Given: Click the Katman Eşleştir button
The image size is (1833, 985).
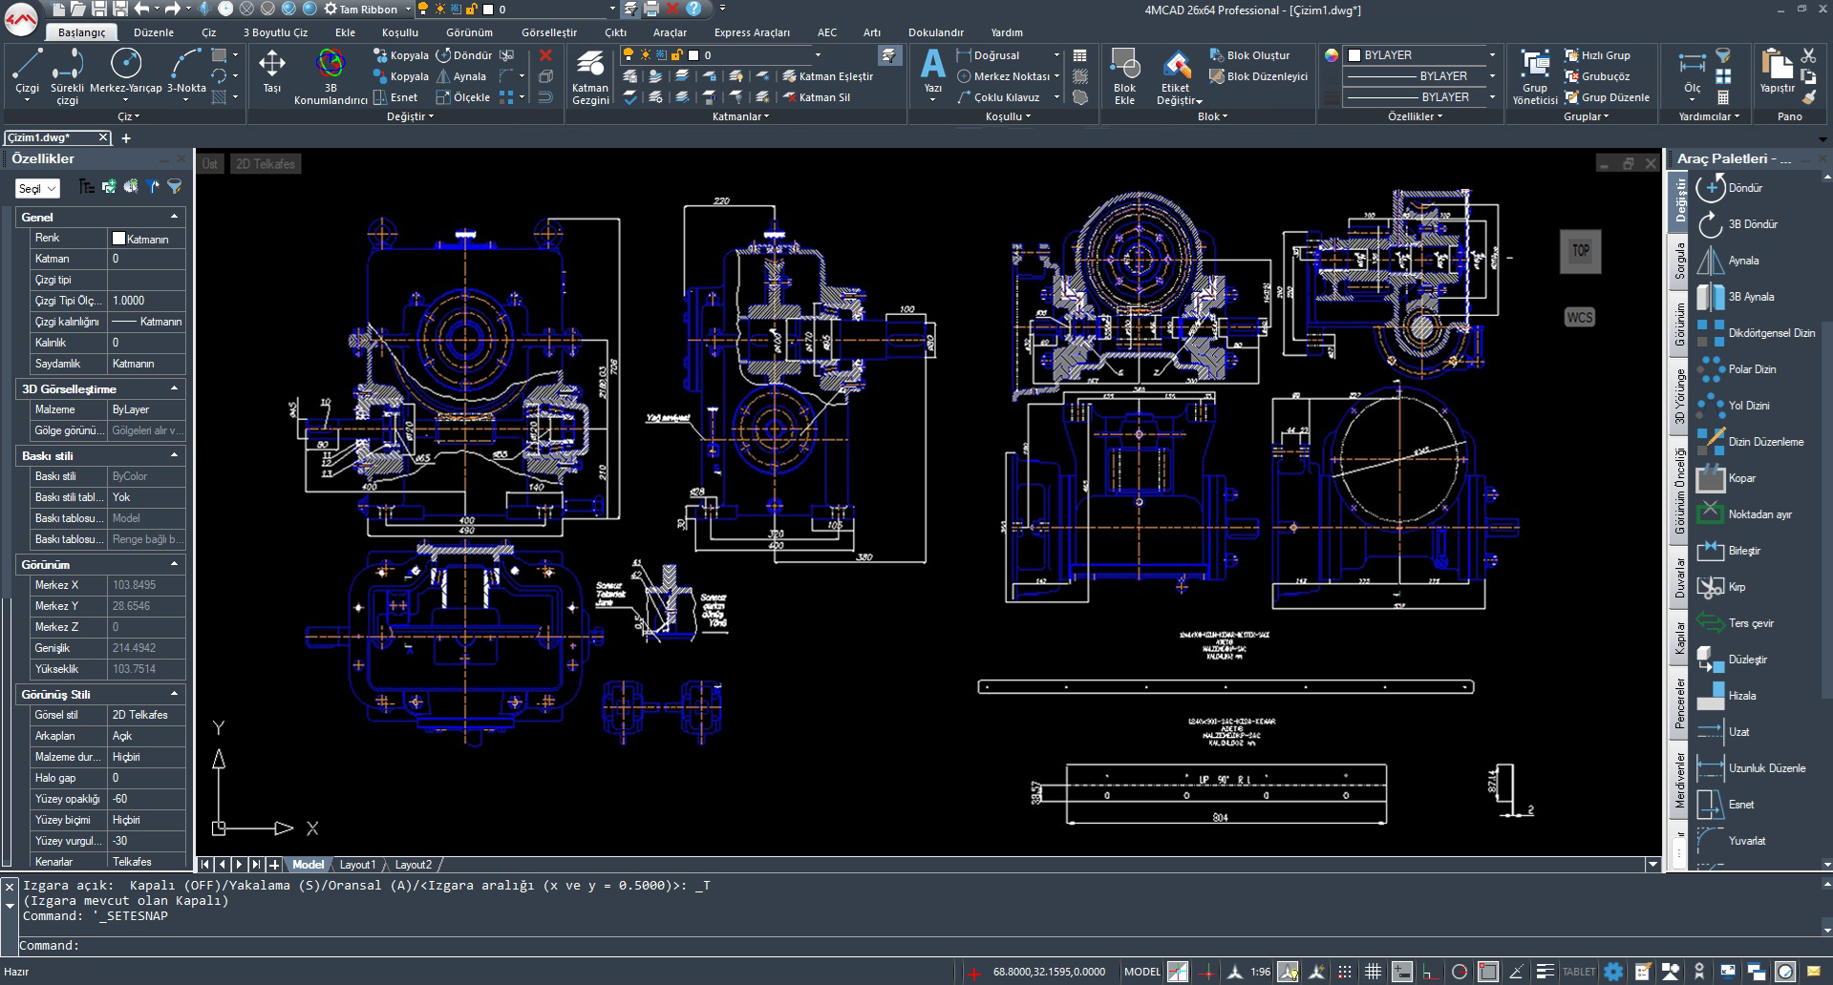Looking at the screenshot, I should click(x=827, y=76).
